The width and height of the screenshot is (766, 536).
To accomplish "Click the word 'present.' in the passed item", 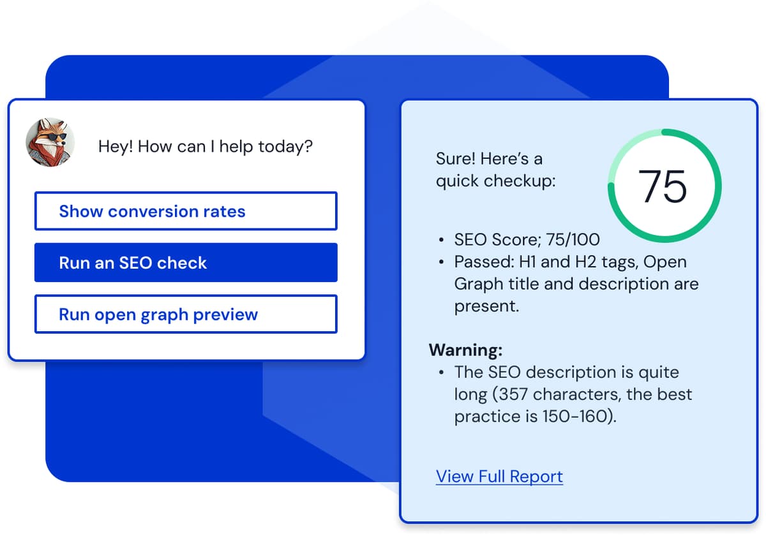I will [x=486, y=306].
